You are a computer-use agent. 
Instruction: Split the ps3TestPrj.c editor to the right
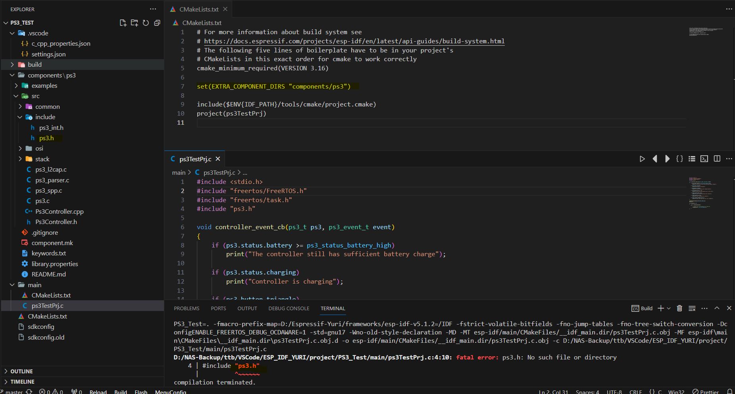click(717, 159)
